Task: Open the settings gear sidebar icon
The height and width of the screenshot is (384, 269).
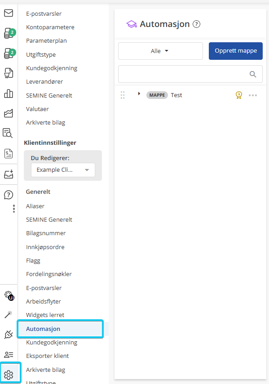Action: pyautogui.click(x=9, y=375)
